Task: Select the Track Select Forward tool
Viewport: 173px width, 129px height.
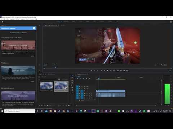Action: 72,78
